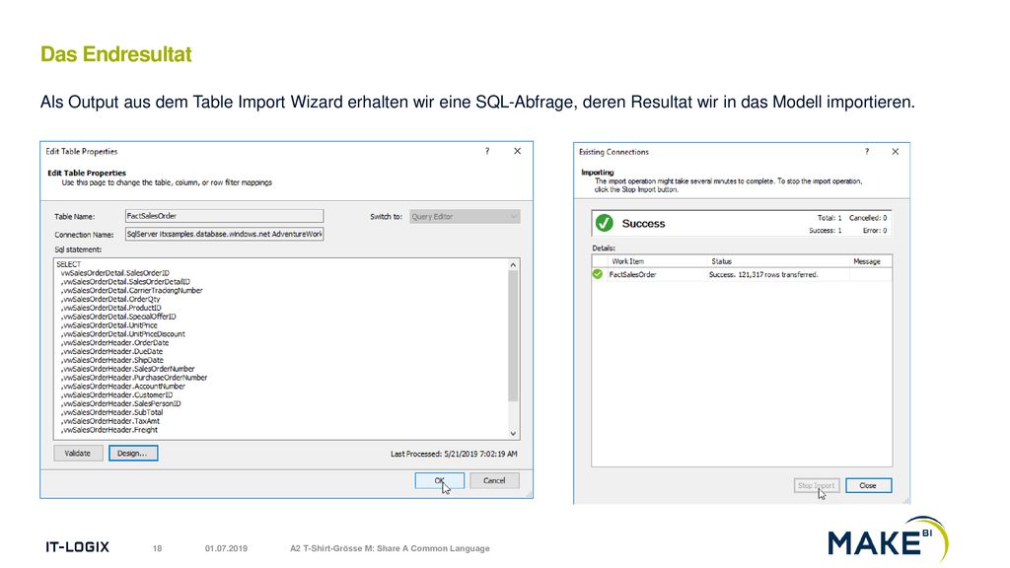Screen dimensions: 1010x568
Task: Click the vwSalesOrderHeader.SubTotal line
Action: pyautogui.click(x=112, y=412)
